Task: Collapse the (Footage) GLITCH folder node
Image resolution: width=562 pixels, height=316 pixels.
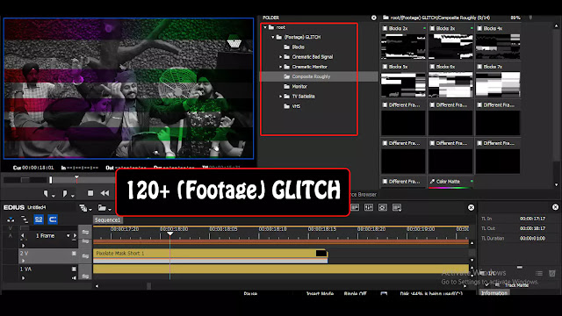Action: [x=273, y=37]
